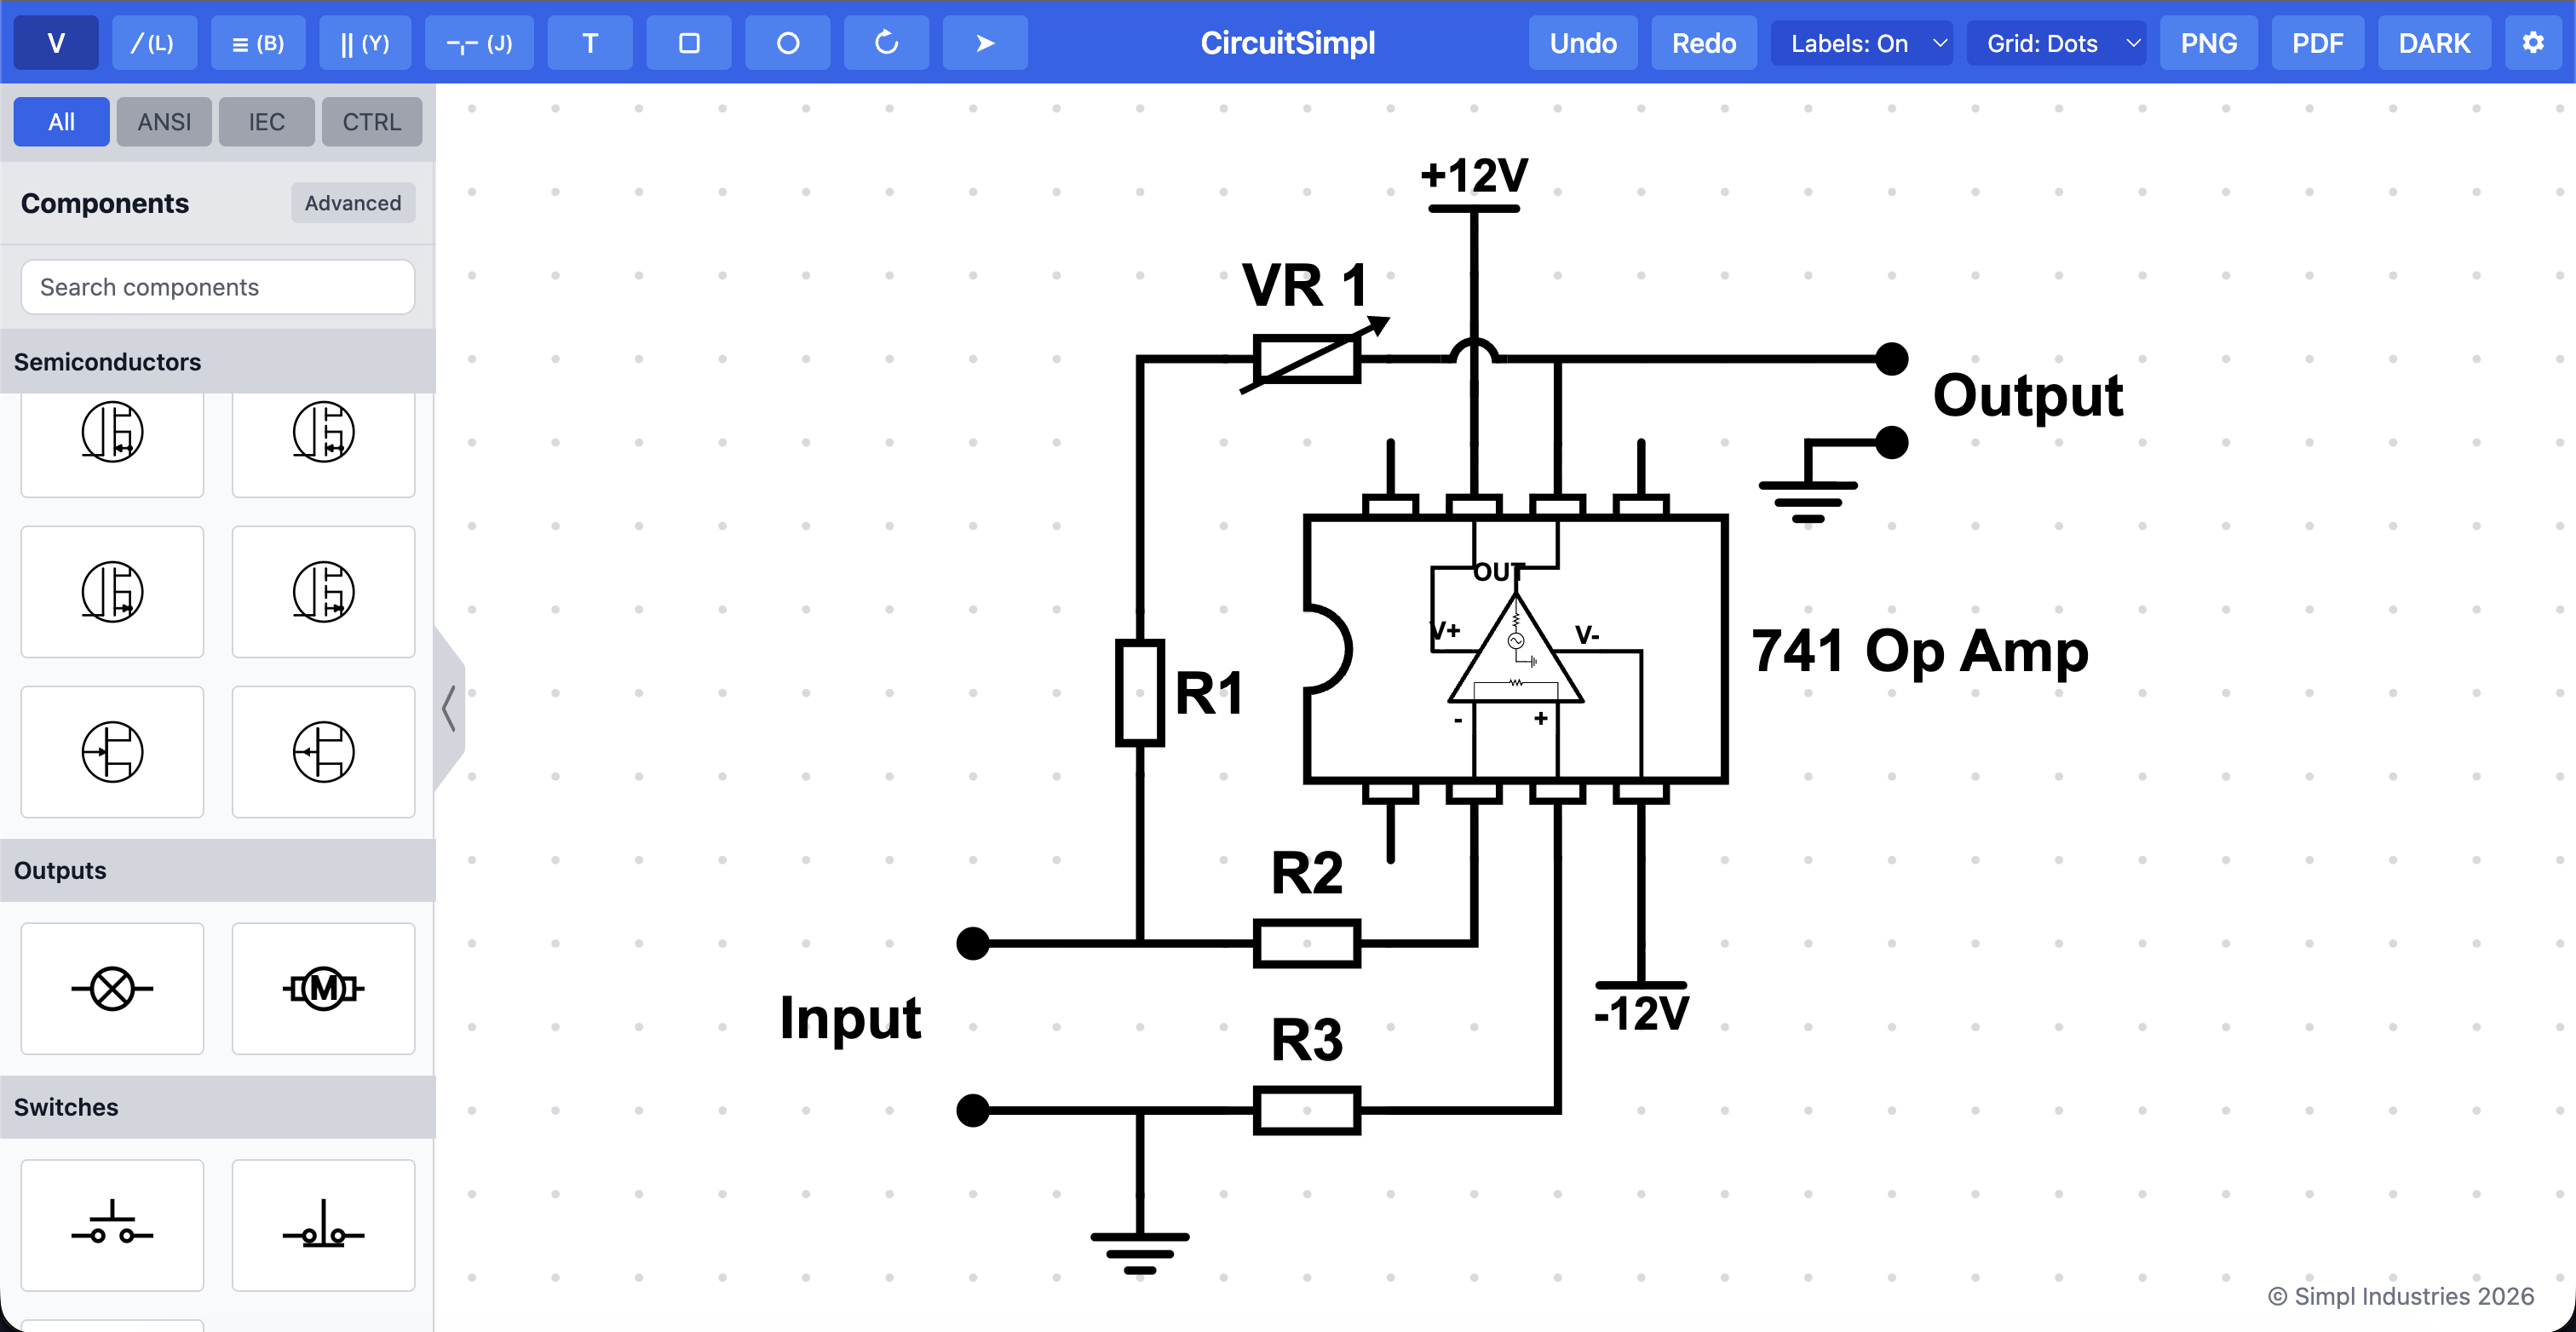This screenshot has width=2576, height=1332.
Task: Select the R1 resistor on the canvas
Action: [x=1140, y=693]
